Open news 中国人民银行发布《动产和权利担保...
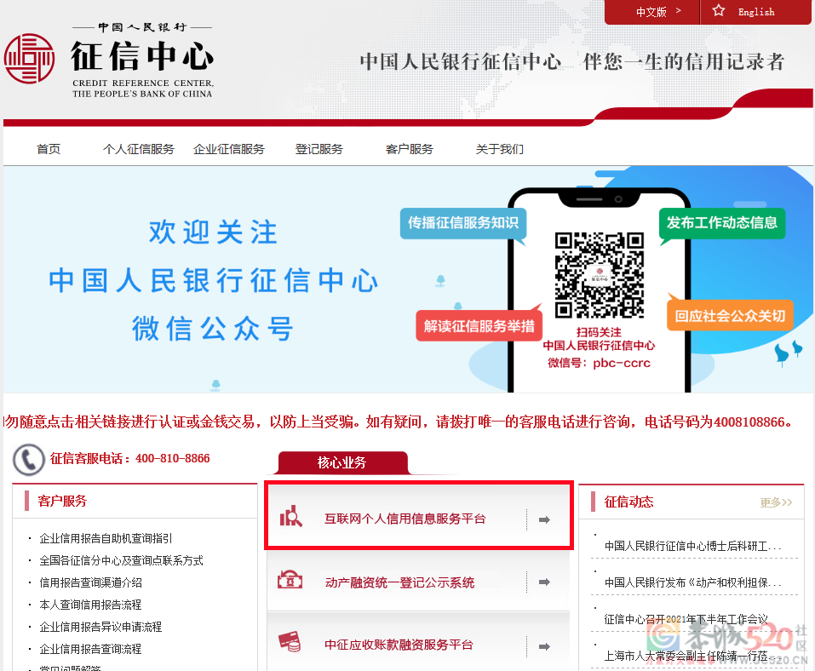This screenshot has height=671, width=815. pyautogui.click(x=692, y=582)
